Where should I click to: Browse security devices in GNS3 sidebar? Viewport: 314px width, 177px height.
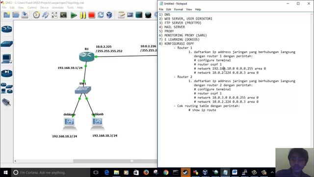(x=6, y=73)
